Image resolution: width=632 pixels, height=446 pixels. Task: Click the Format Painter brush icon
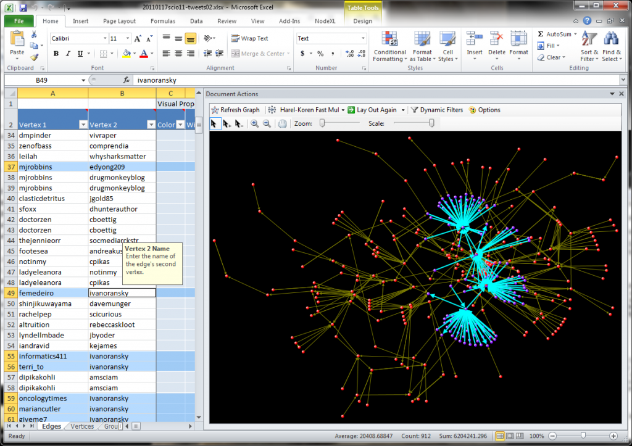point(35,57)
